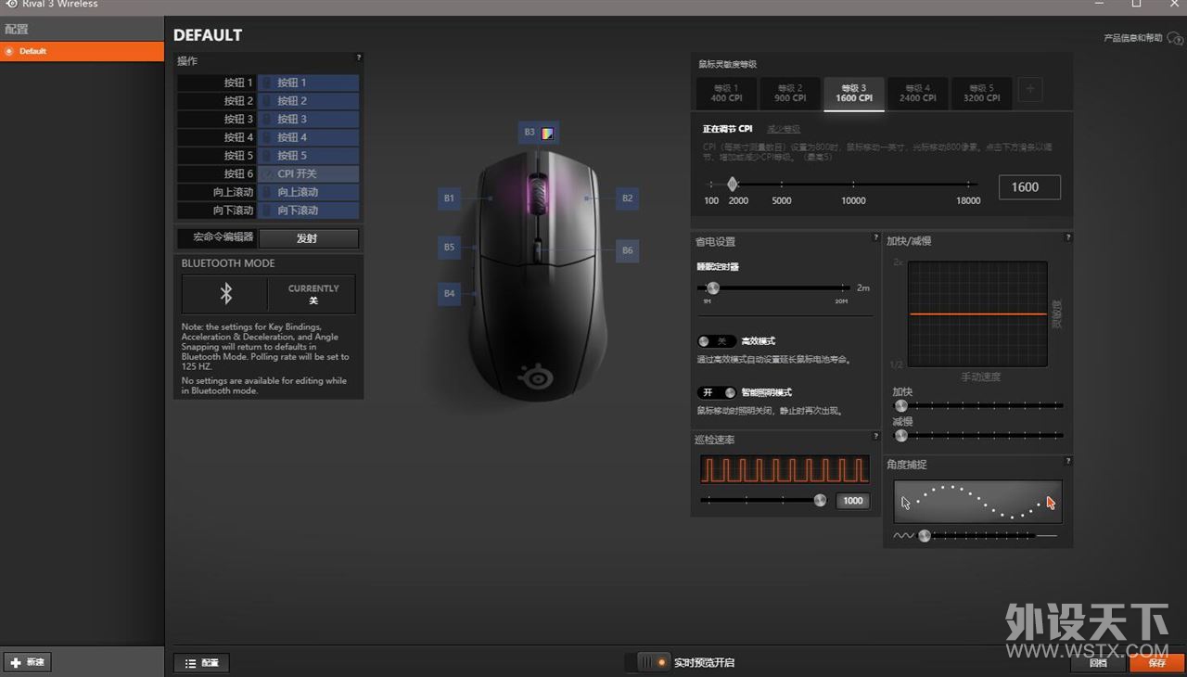Select 等级 3 1600 CPI tab
This screenshot has height=677, width=1187.
[854, 93]
